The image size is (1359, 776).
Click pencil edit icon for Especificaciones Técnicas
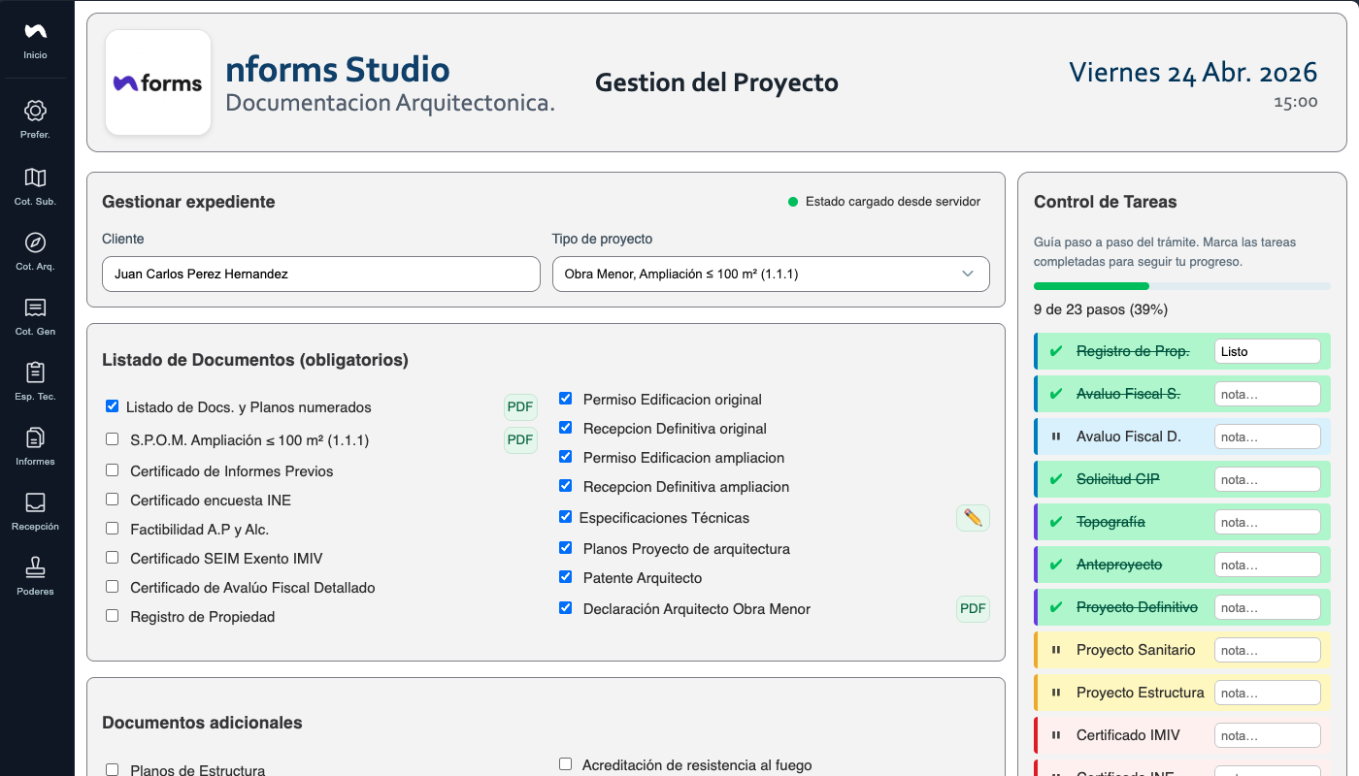[973, 518]
